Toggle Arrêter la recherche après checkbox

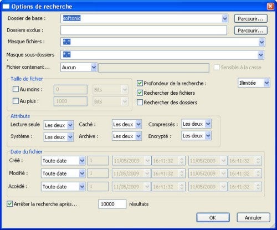click(x=9, y=204)
